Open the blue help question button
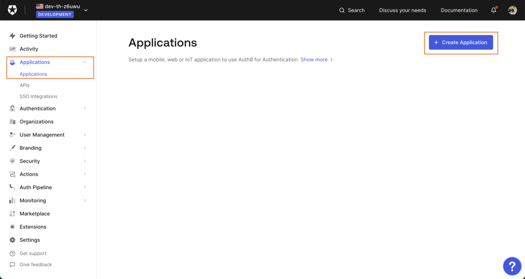The image size is (525, 279). coord(512,266)
